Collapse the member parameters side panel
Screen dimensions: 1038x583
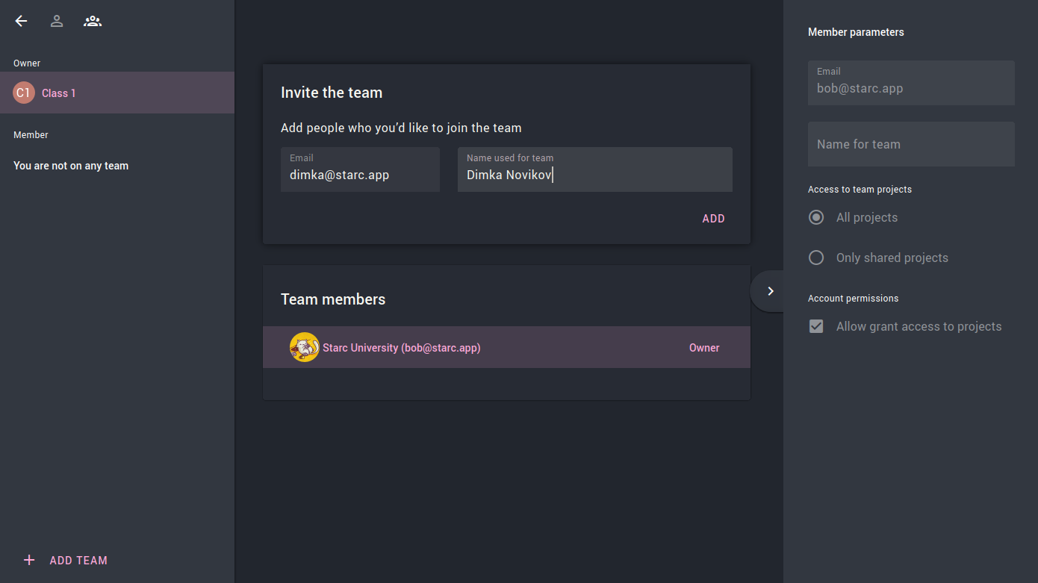(770, 291)
